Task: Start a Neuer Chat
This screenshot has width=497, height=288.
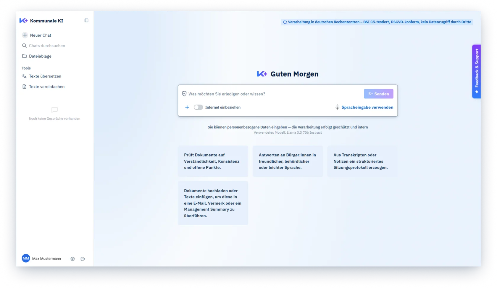Action: 37,35
